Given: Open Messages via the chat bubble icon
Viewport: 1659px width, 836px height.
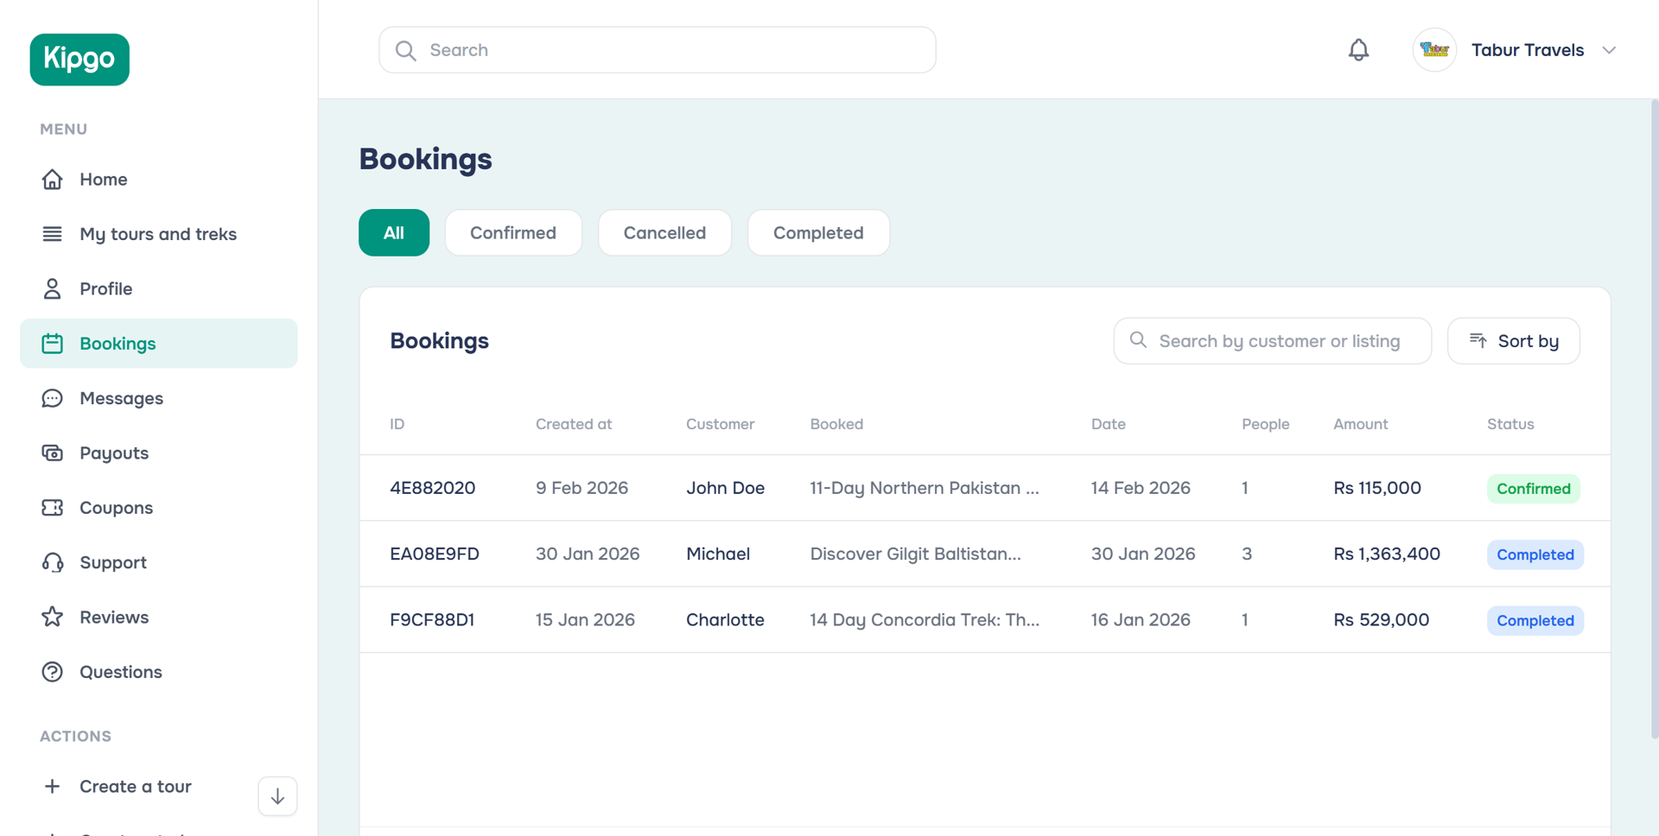Looking at the screenshot, I should (x=53, y=398).
